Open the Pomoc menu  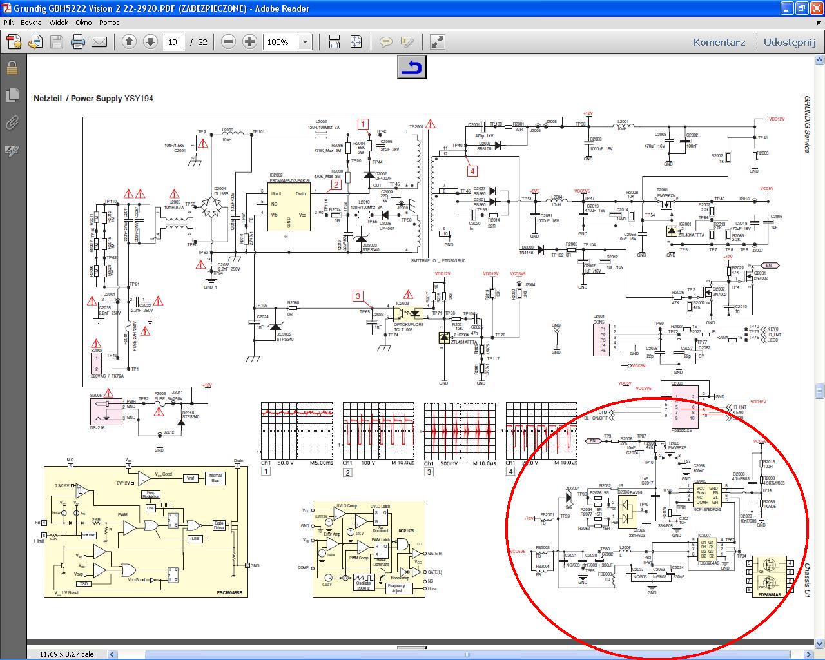pos(110,23)
